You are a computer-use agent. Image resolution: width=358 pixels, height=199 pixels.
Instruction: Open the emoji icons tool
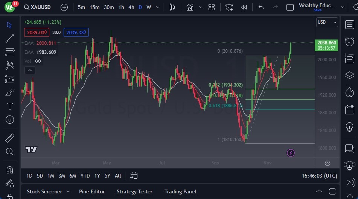(x=9, y=120)
